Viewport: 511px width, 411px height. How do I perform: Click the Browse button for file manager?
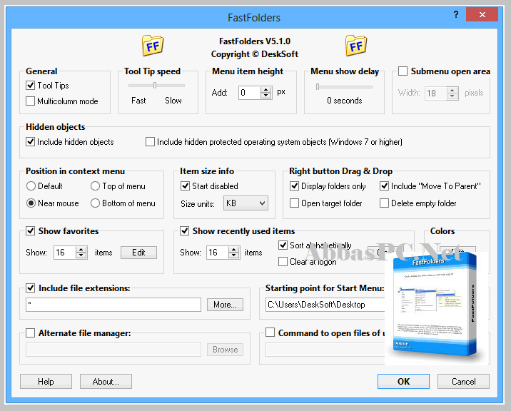point(226,350)
